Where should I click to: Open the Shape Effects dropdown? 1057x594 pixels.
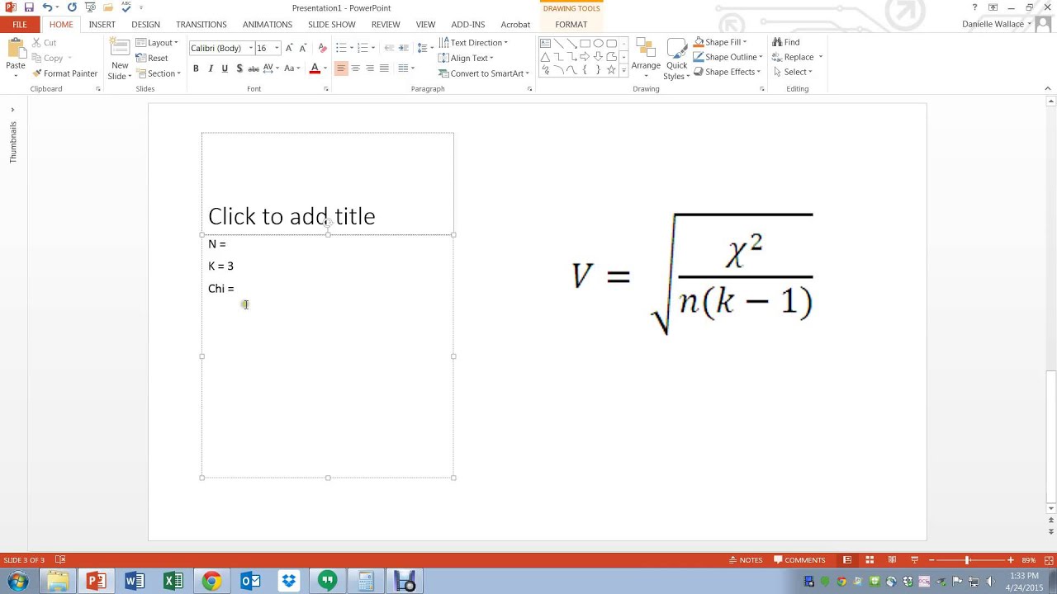727,72
